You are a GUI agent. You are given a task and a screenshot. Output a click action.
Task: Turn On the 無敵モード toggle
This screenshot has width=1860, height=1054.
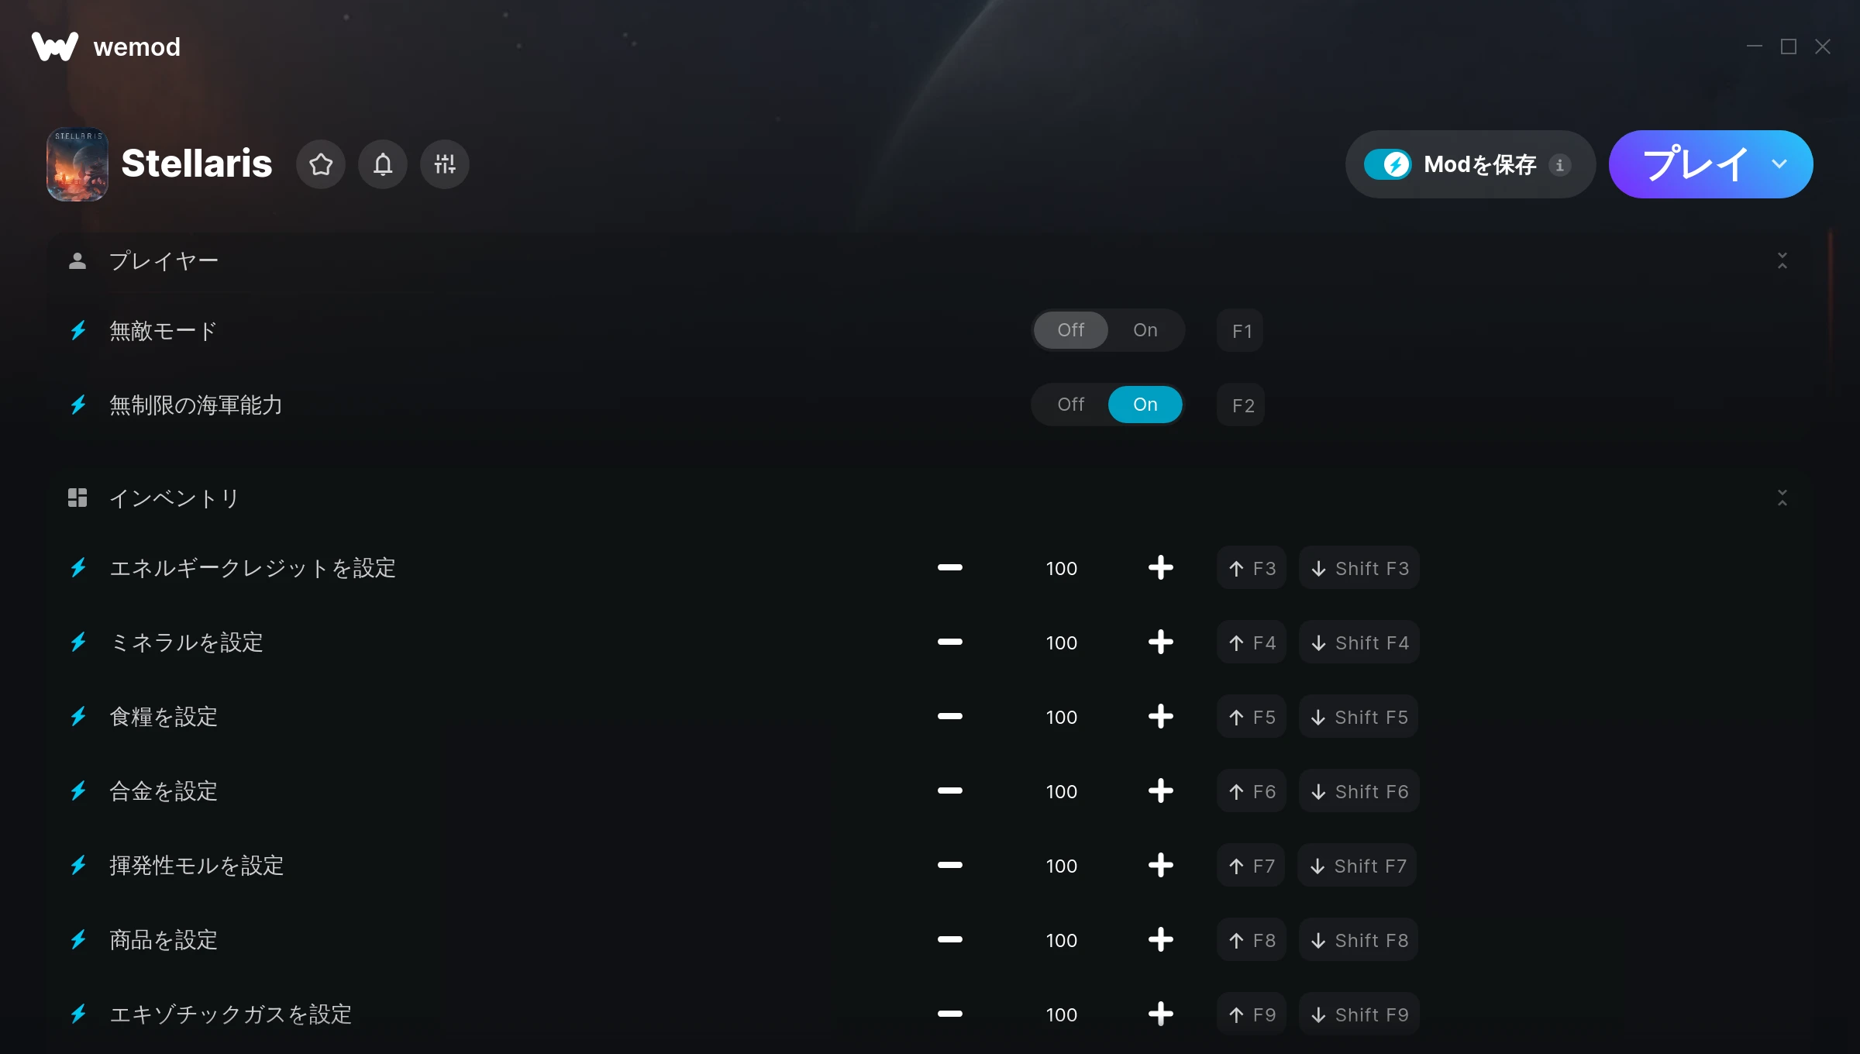click(1145, 330)
